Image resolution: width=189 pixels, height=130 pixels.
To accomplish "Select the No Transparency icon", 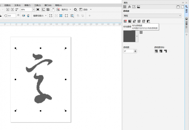I will coord(125,21).
